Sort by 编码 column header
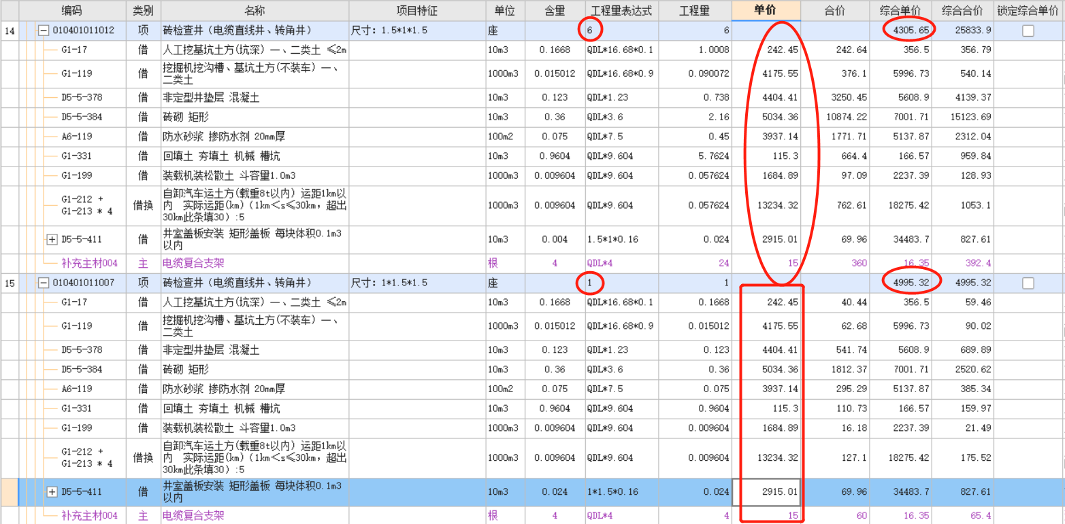This screenshot has width=1065, height=524. pyautogui.click(x=73, y=10)
